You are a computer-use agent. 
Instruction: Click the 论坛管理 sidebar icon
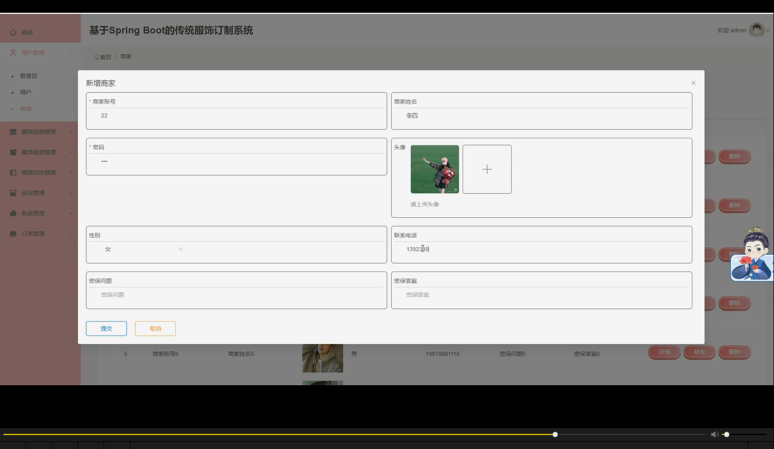tap(13, 193)
